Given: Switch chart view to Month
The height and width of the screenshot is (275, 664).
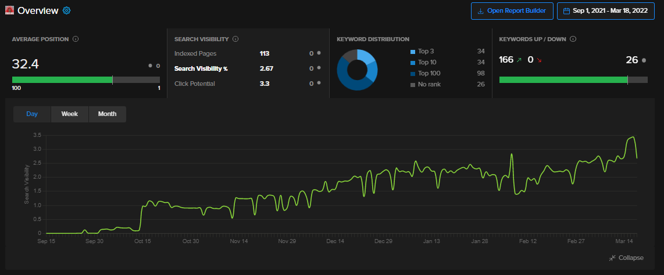Looking at the screenshot, I should [107, 114].
